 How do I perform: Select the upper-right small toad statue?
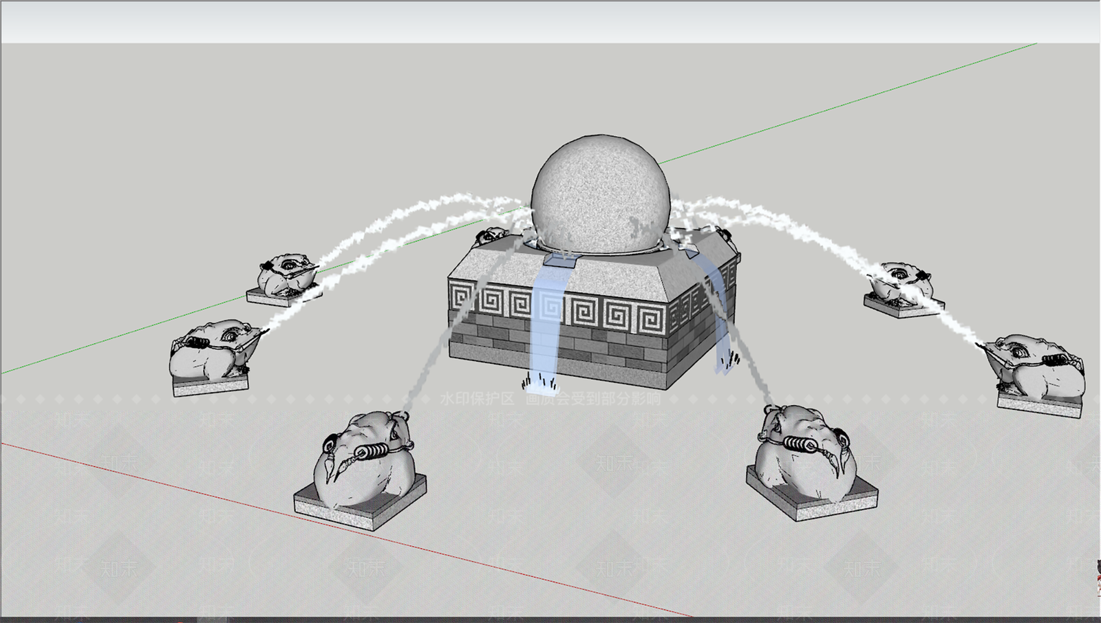[x=900, y=282]
